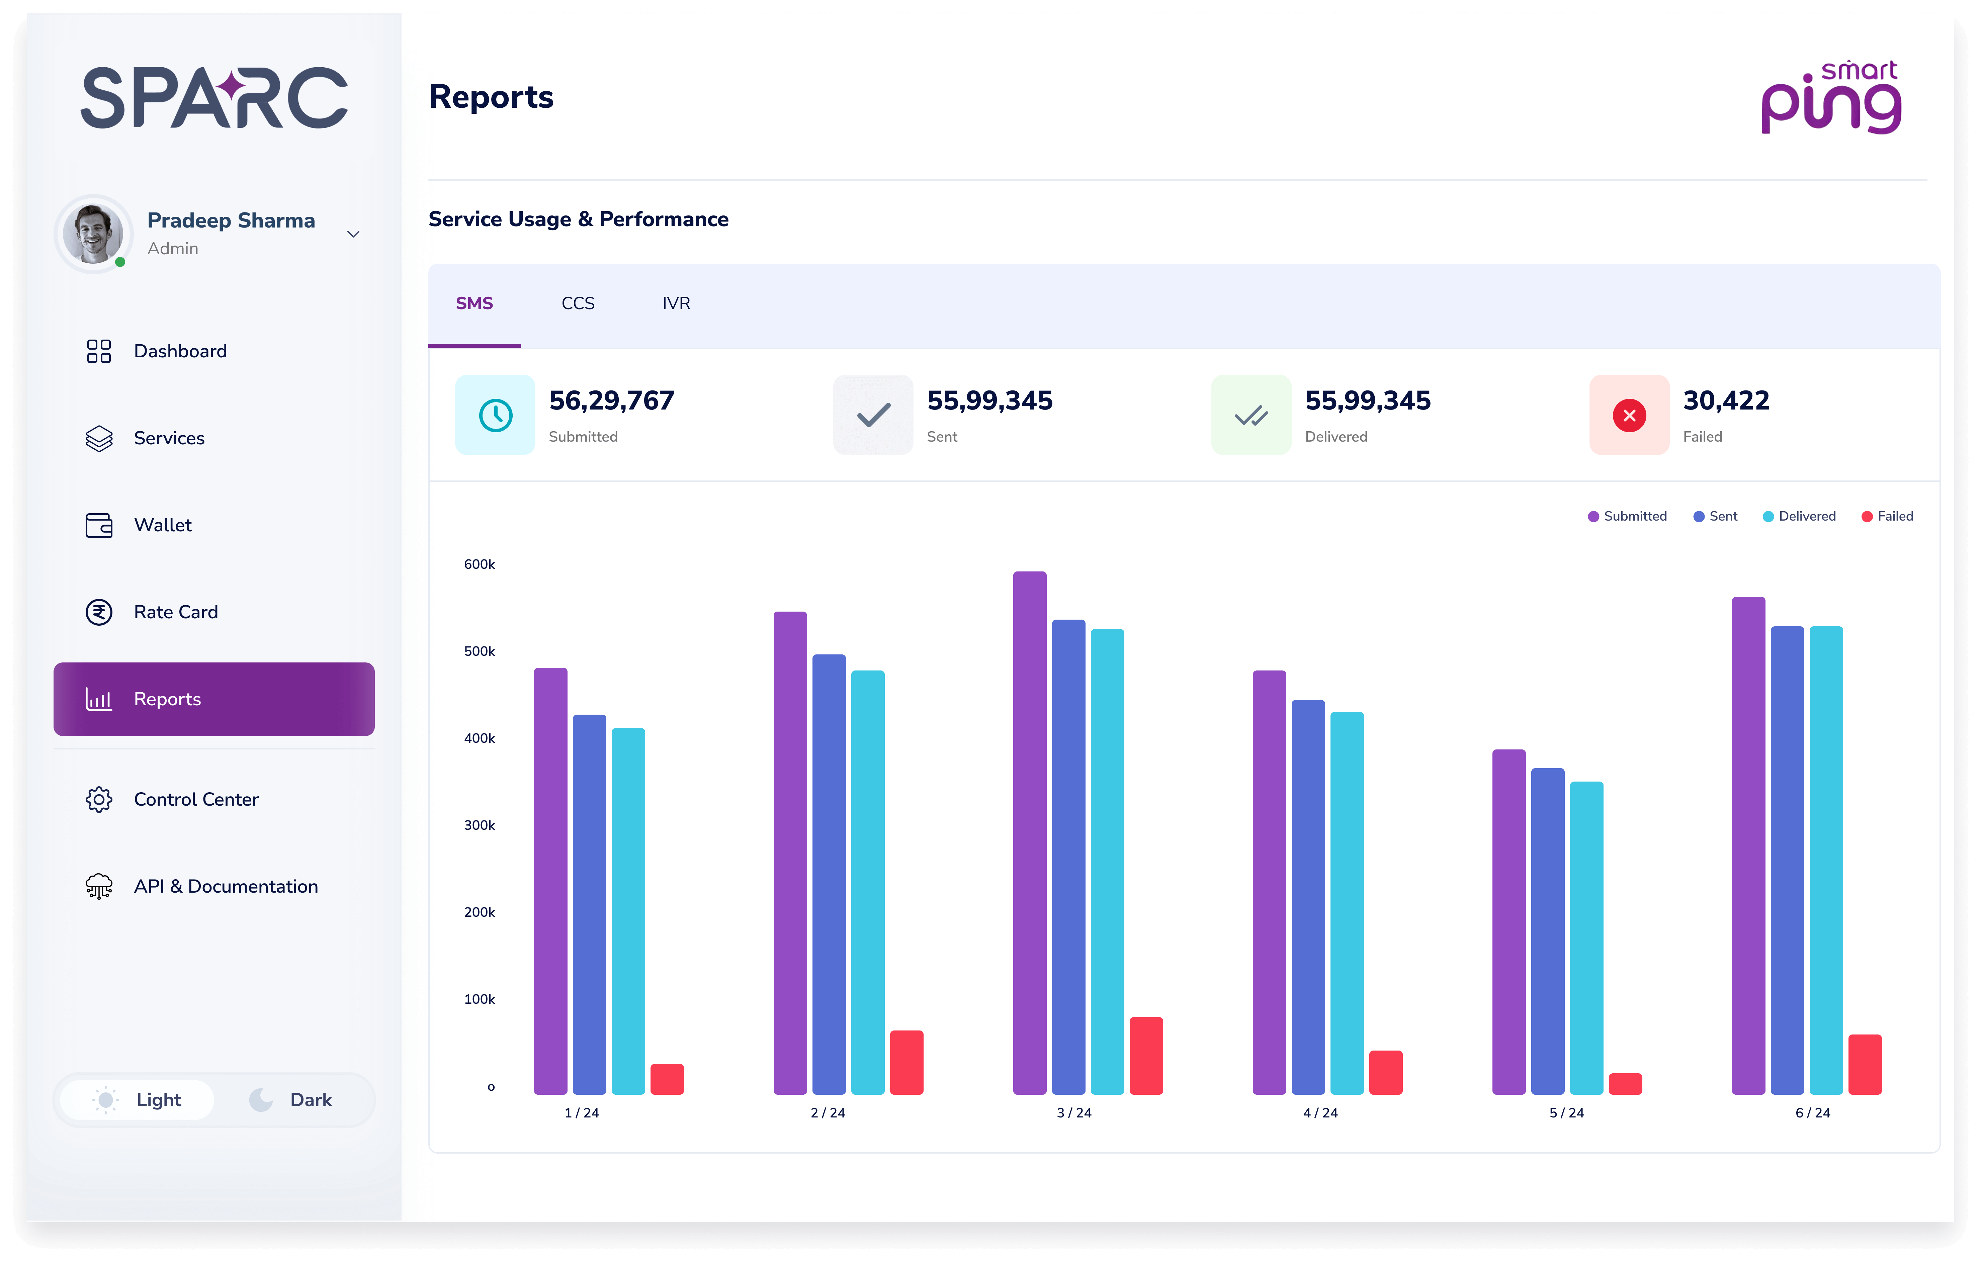Image resolution: width=1981 pixels, height=1262 pixels.
Task: Click the Failed red cross icon
Action: pos(1629,416)
